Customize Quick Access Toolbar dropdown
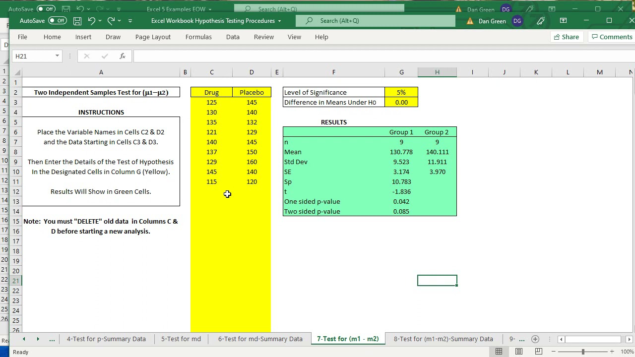 (x=130, y=21)
